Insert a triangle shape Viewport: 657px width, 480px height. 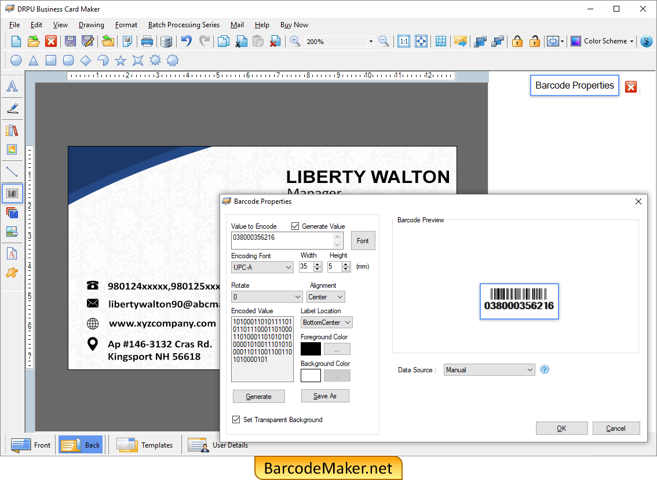pos(34,60)
